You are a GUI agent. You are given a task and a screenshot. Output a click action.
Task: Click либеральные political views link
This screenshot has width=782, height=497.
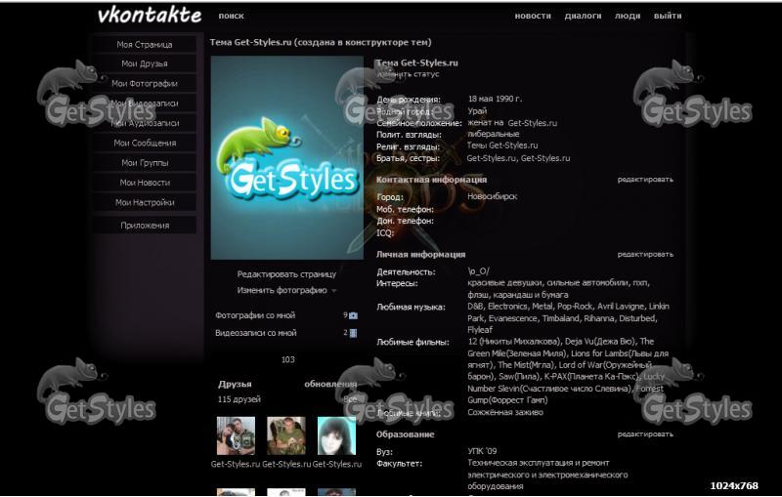[494, 134]
